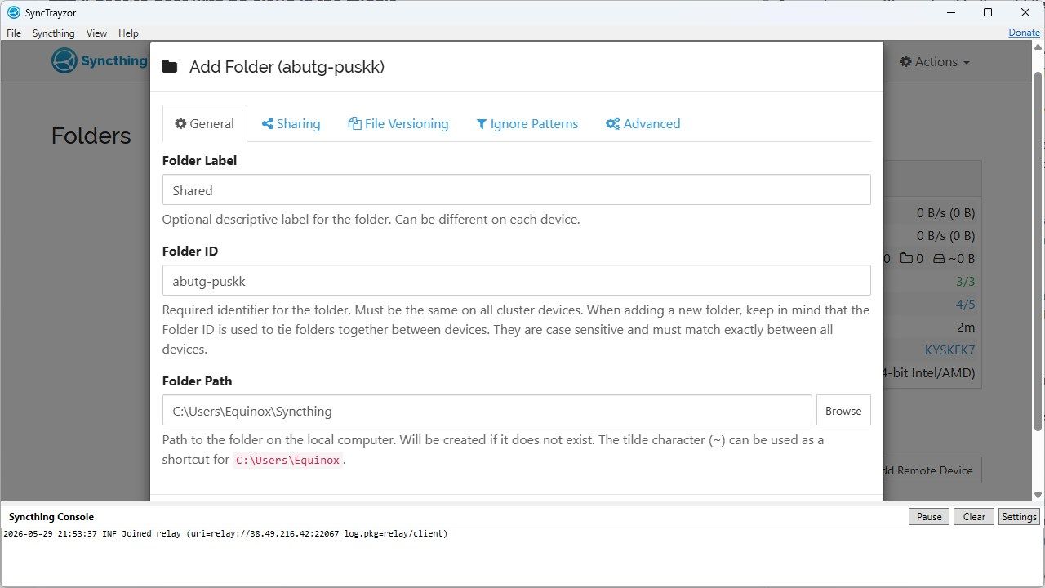
Task: Open the Help menu
Action: pyautogui.click(x=128, y=33)
